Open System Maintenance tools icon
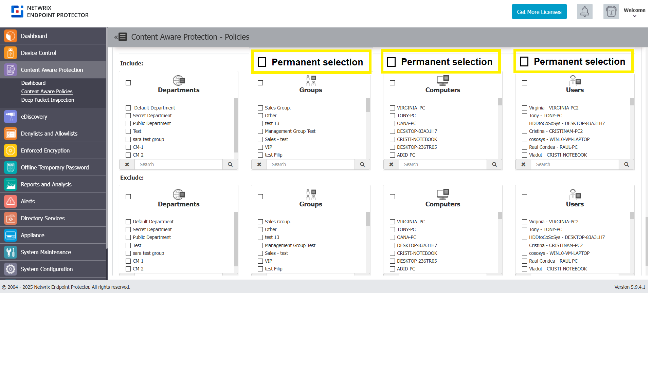The image size is (652, 366). pyautogui.click(x=11, y=252)
